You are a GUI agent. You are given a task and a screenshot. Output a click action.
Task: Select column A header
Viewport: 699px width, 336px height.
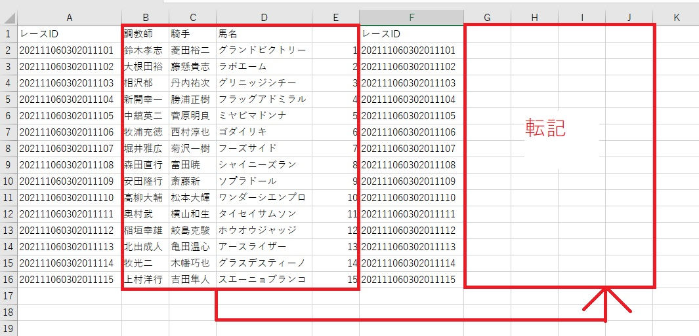69,18
